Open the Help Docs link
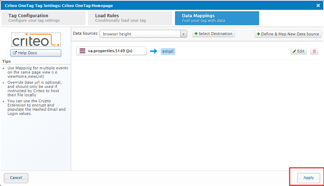Viewport: 324px width, 186px height. click(x=36, y=53)
